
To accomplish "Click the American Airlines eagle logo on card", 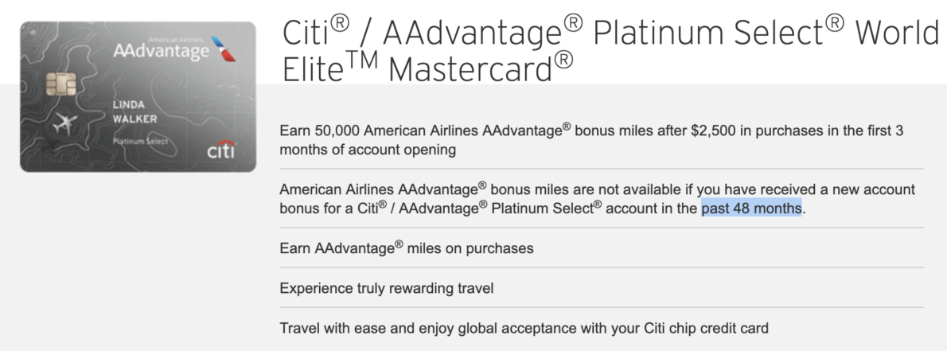I will coord(224,49).
